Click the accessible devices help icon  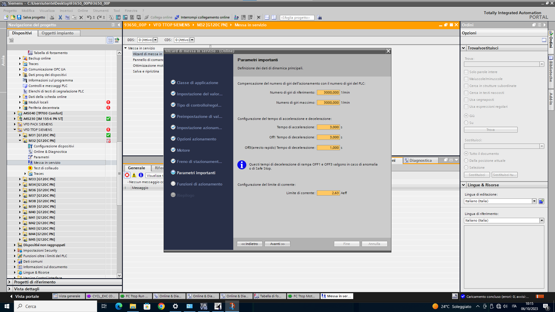[236, 17]
